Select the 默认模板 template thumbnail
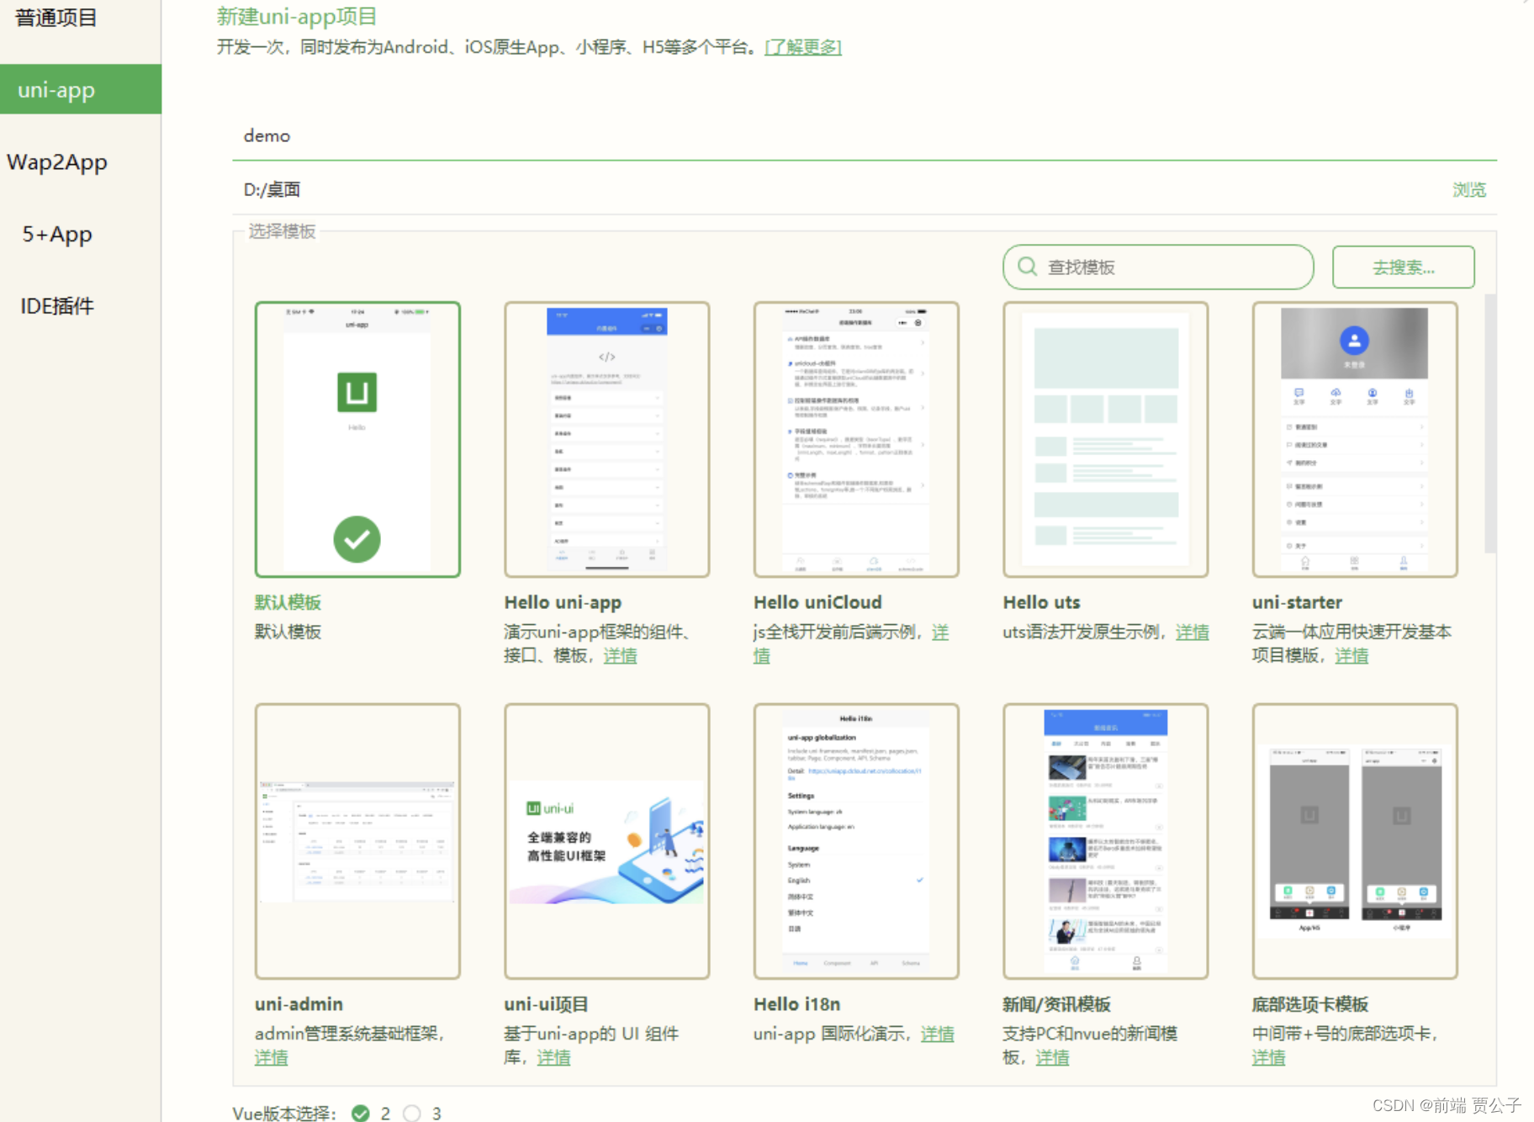The image size is (1534, 1122). pos(357,439)
